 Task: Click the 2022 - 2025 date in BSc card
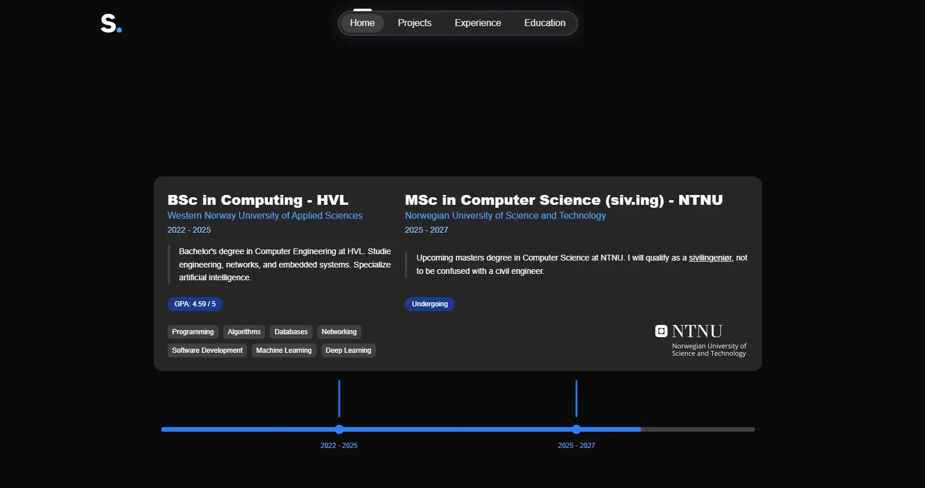click(189, 230)
